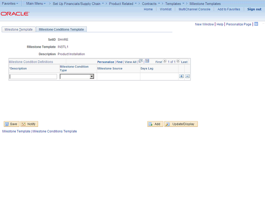Open the Worklist link

coord(166,9)
